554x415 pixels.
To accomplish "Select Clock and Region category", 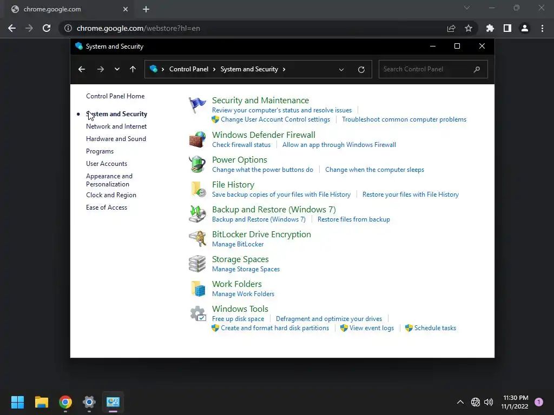I will (111, 195).
